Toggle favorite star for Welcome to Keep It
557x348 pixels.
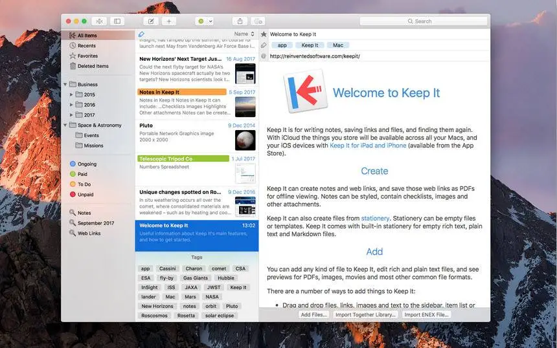[x=264, y=34]
